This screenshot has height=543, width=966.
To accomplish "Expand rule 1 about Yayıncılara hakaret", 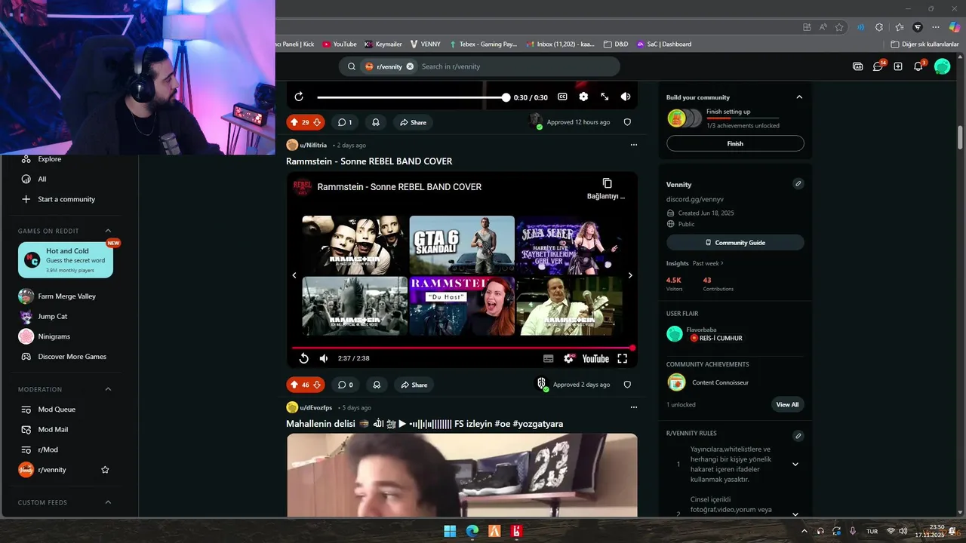I will click(795, 465).
